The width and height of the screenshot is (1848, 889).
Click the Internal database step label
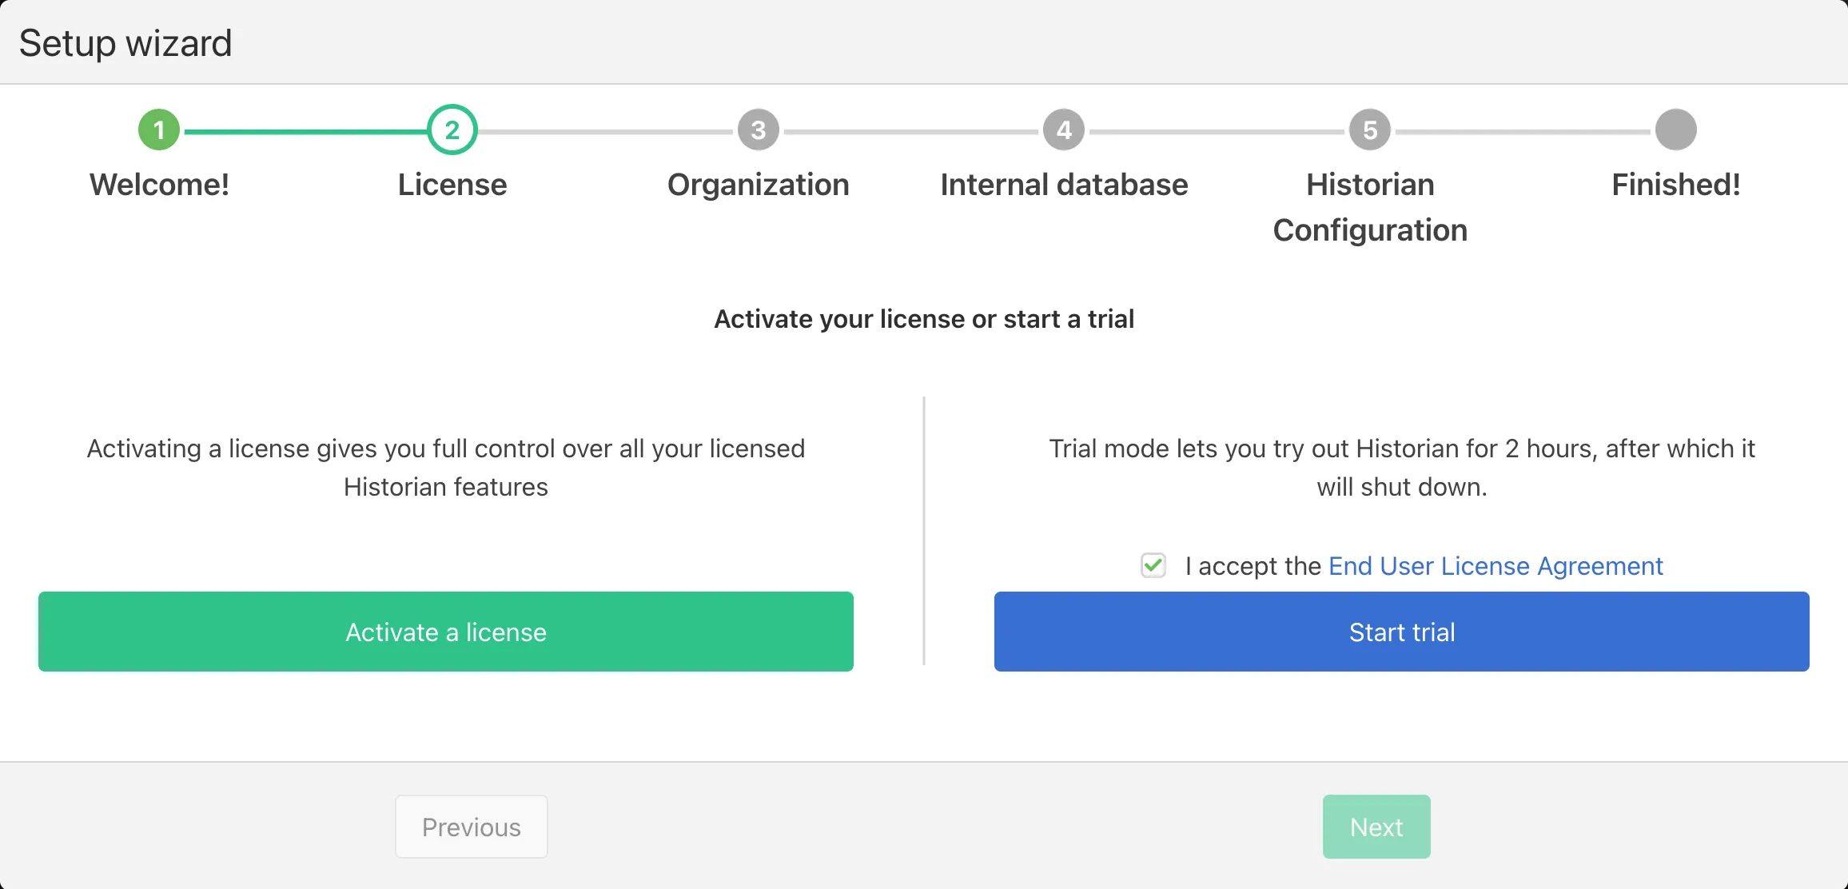pyautogui.click(x=1064, y=185)
